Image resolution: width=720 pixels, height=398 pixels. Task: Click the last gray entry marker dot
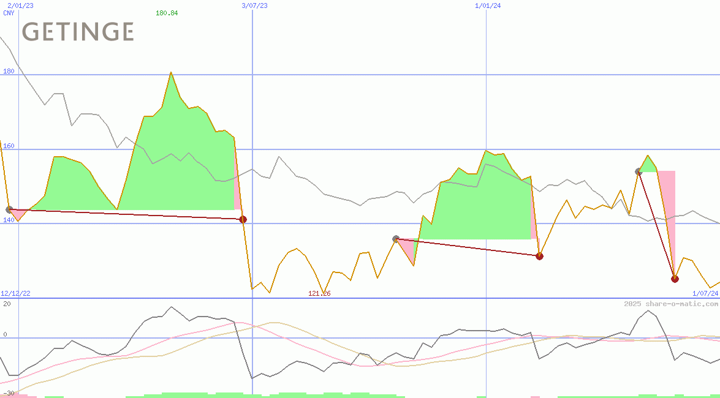(x=639, y=171)
